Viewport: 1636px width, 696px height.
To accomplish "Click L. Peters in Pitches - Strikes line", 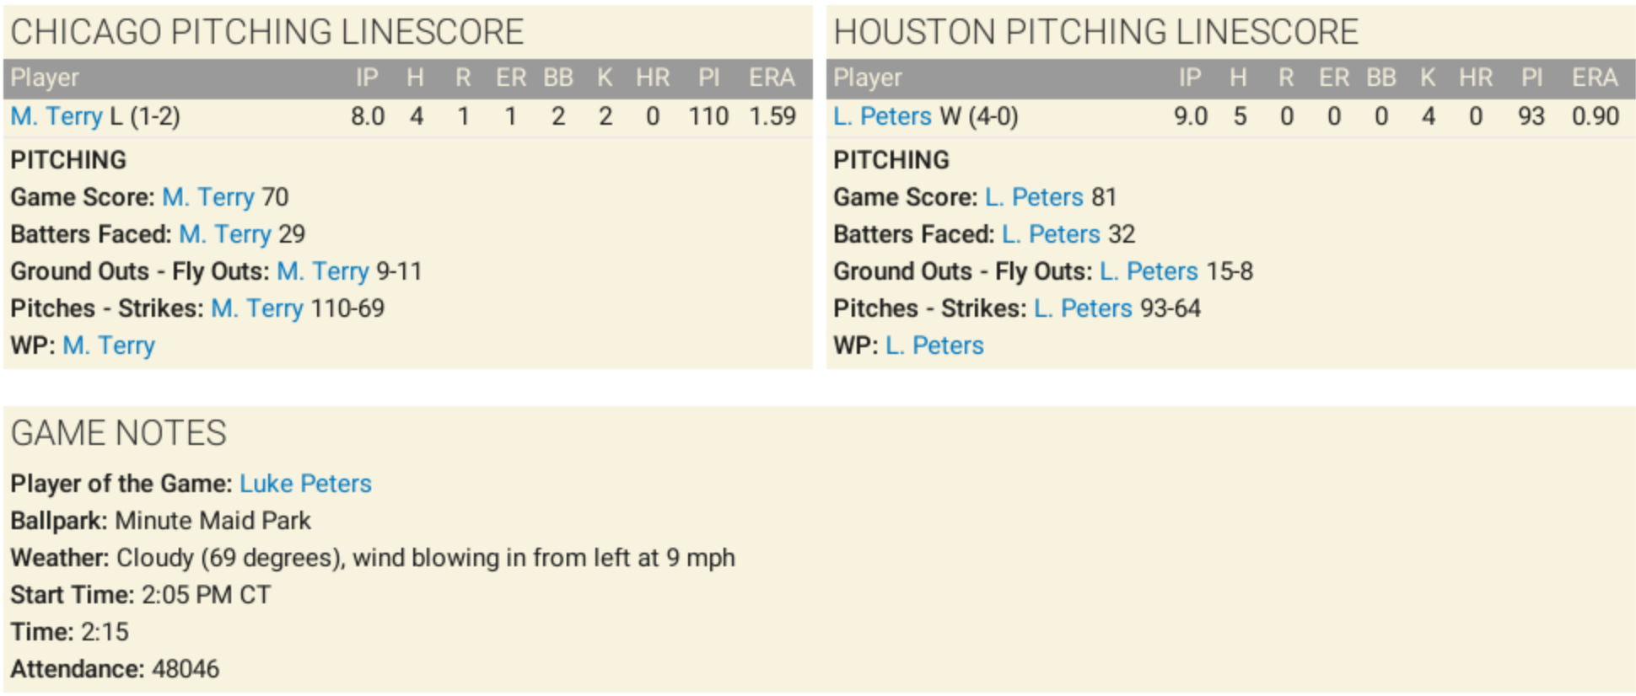I will pyautogui.click(x=1083, y=308).
